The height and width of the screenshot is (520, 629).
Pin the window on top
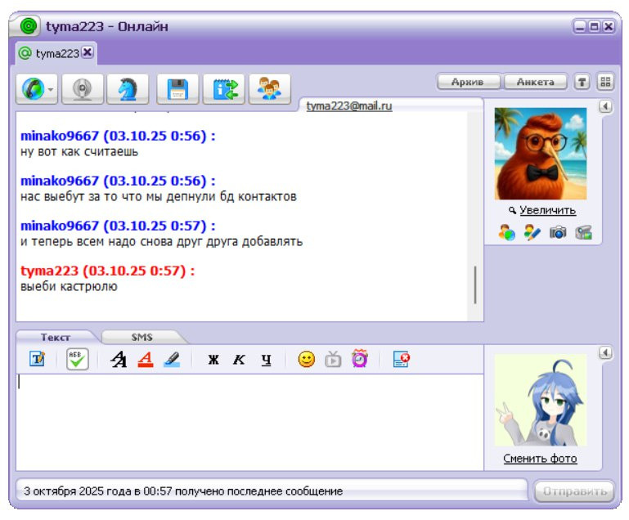pos(582,82)
